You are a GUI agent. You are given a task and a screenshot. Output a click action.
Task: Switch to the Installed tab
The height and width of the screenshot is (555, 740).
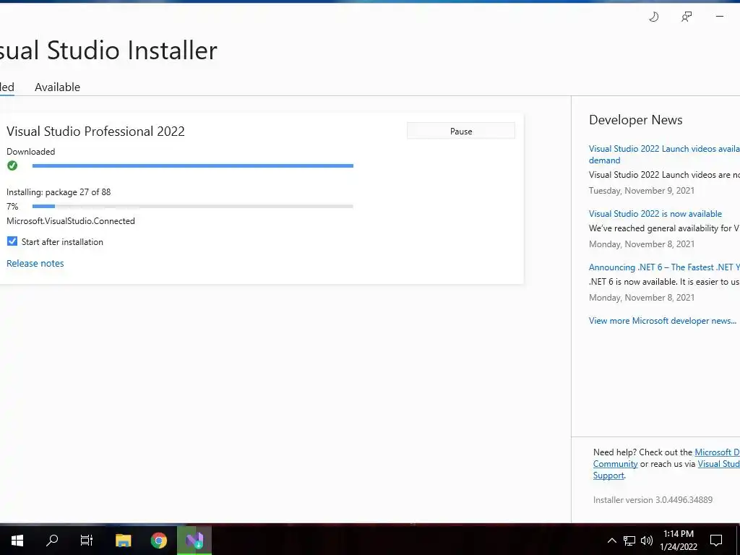(x=7, y=87)
